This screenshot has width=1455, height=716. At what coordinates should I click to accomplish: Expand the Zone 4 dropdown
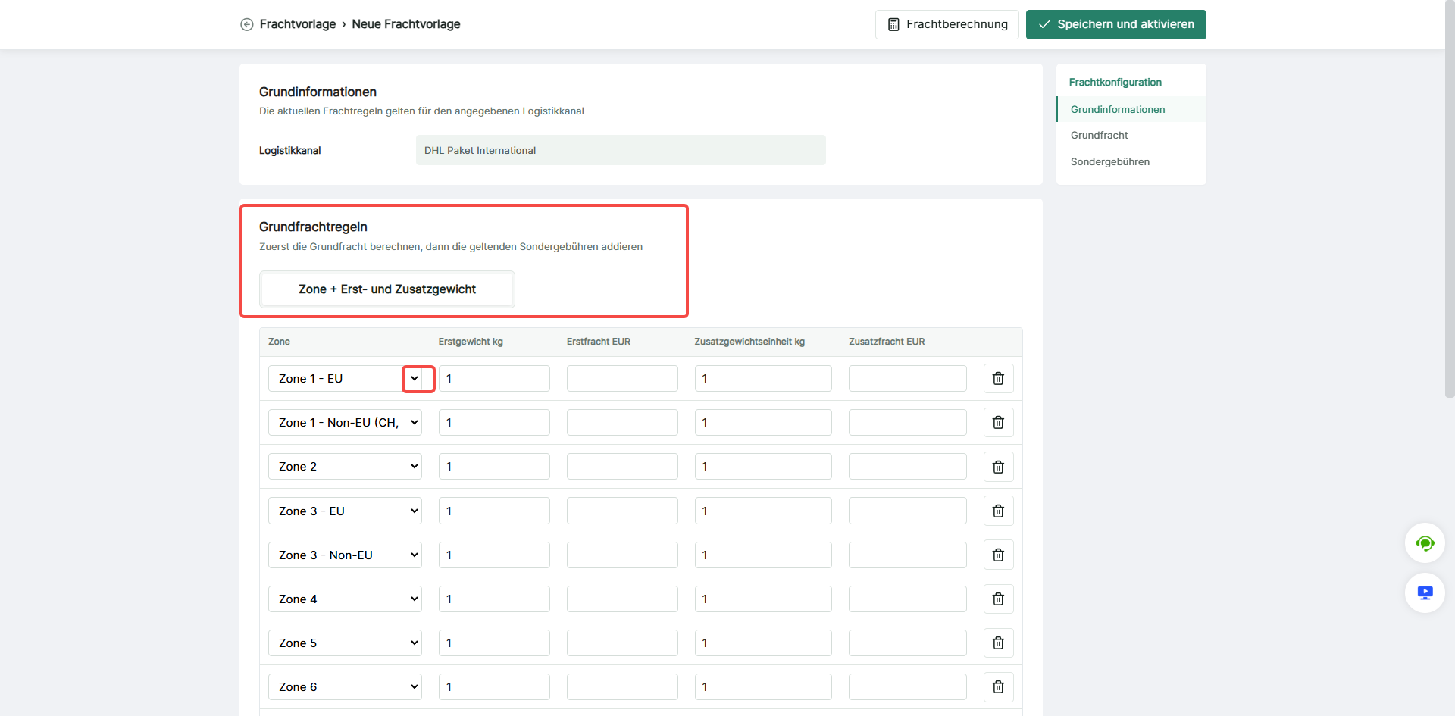pyautogui.click(x=346, y=599)
